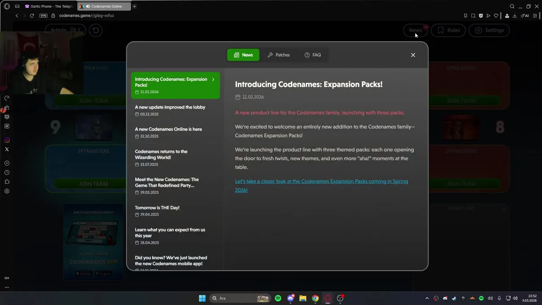
Task: Open File Explorer from the taskbar
Action: 303,298
